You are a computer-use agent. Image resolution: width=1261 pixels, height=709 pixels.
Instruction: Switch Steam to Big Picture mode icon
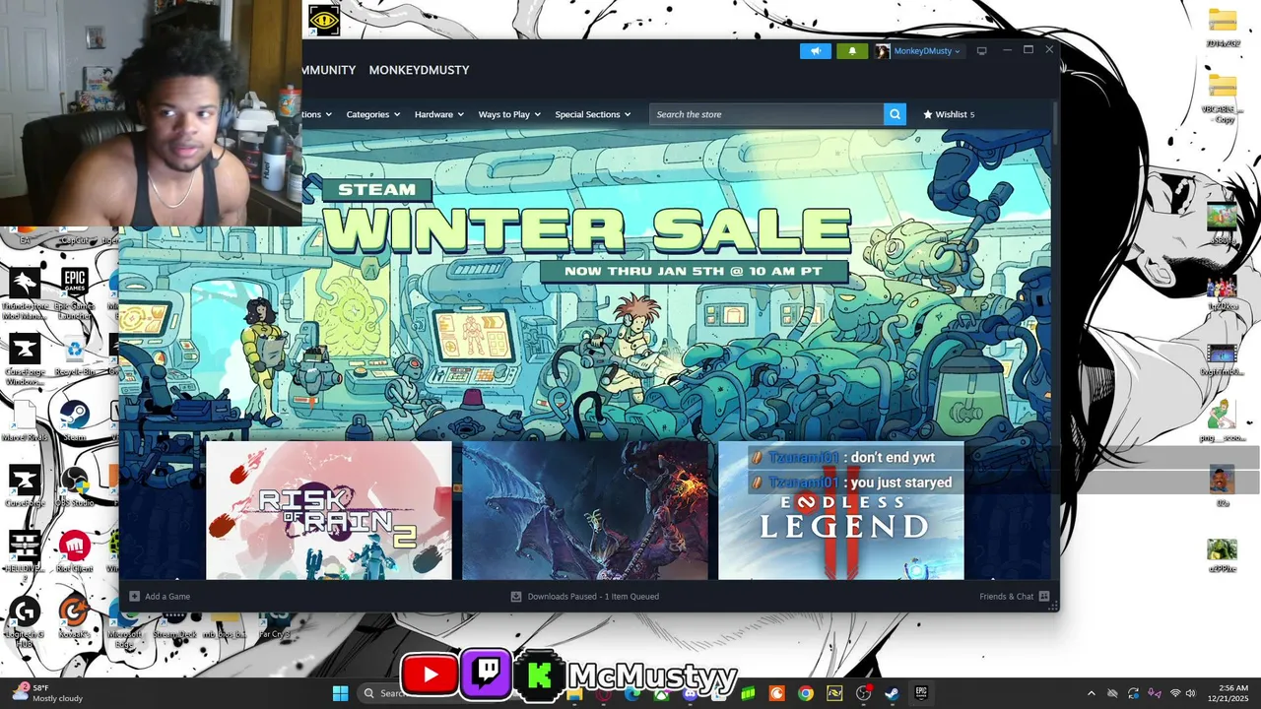point(982,51)
